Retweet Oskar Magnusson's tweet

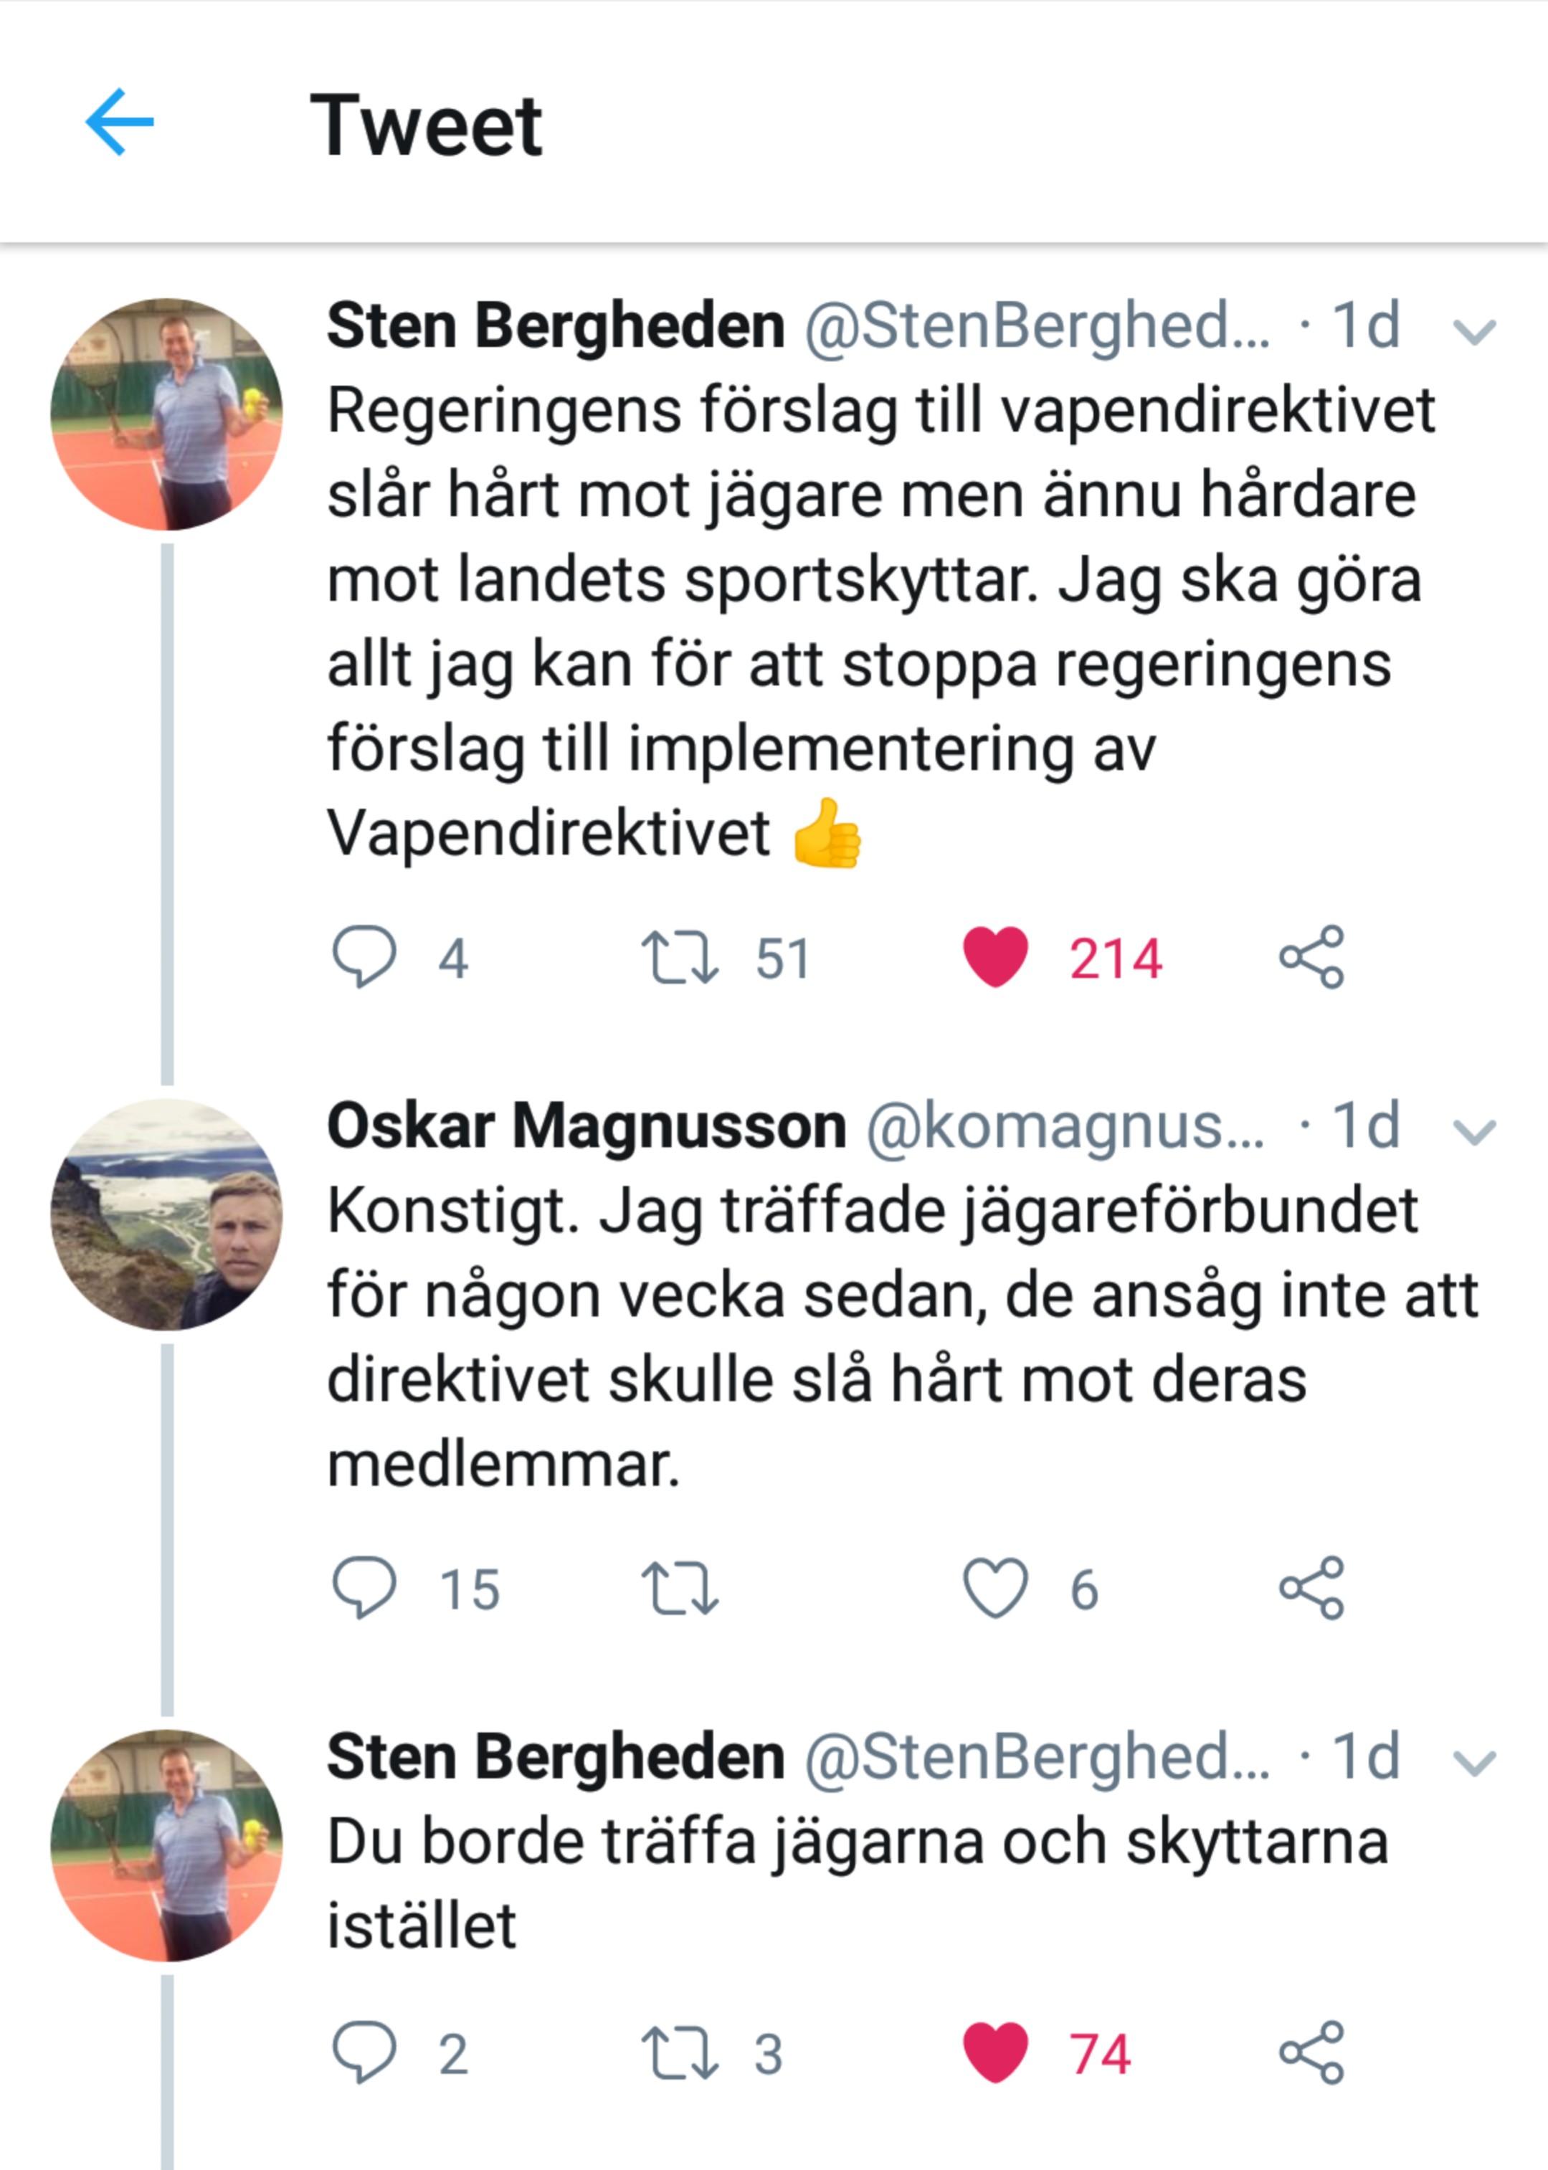679,1589
